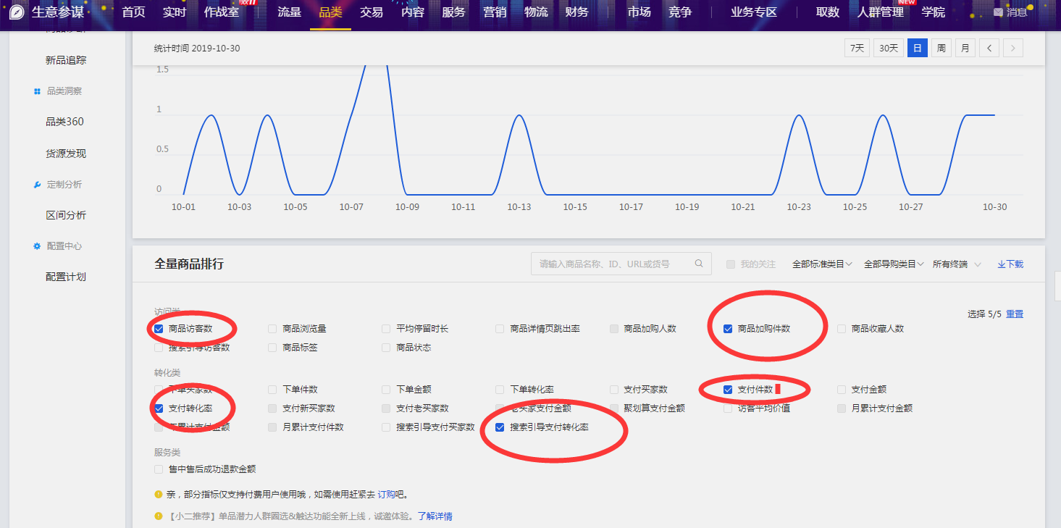Check the 商品加购人数 checkbox
The height and width of the screenshot is (528, 1061).
click(x=614, y=329)
